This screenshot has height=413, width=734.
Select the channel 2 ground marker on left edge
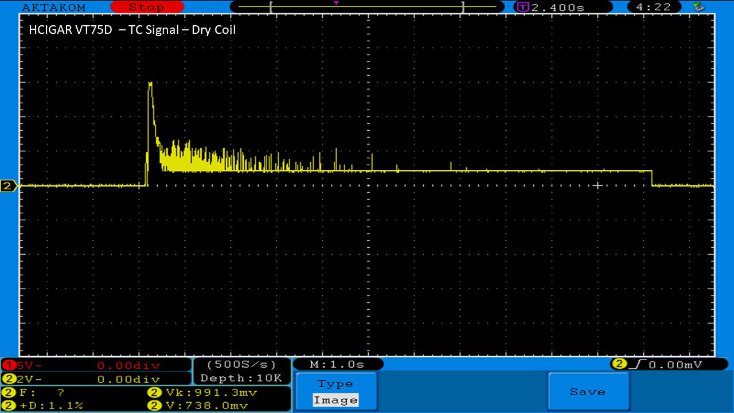[9, 186]
